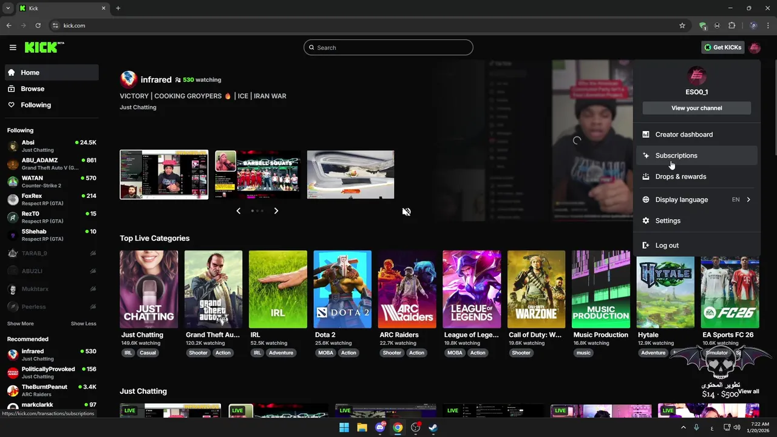Open RezT0 channel in Following list
The height and width of the screenshot is (437, 777).
[x=52, y=217]
